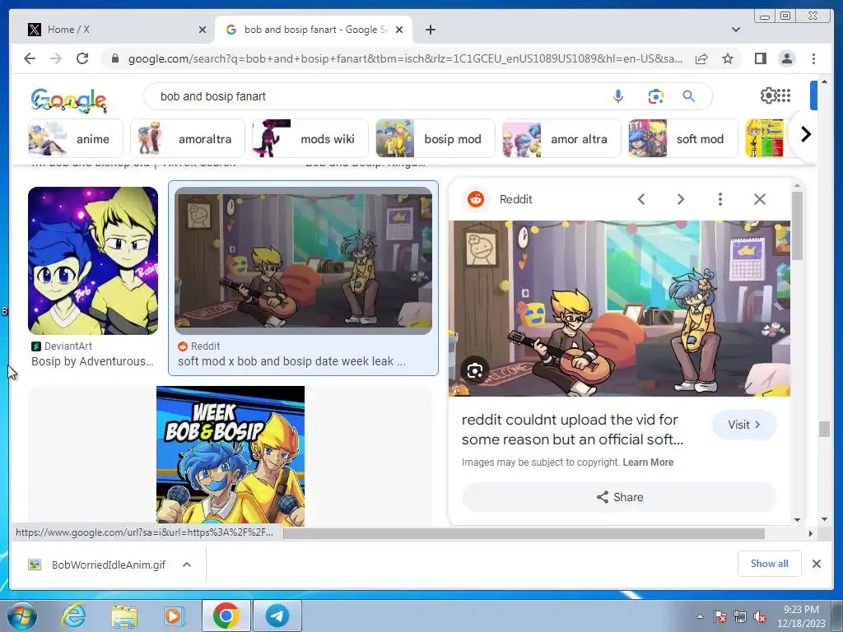The image size is (843, 632).
Task: Click the Visit button
Action: (744, 425)
